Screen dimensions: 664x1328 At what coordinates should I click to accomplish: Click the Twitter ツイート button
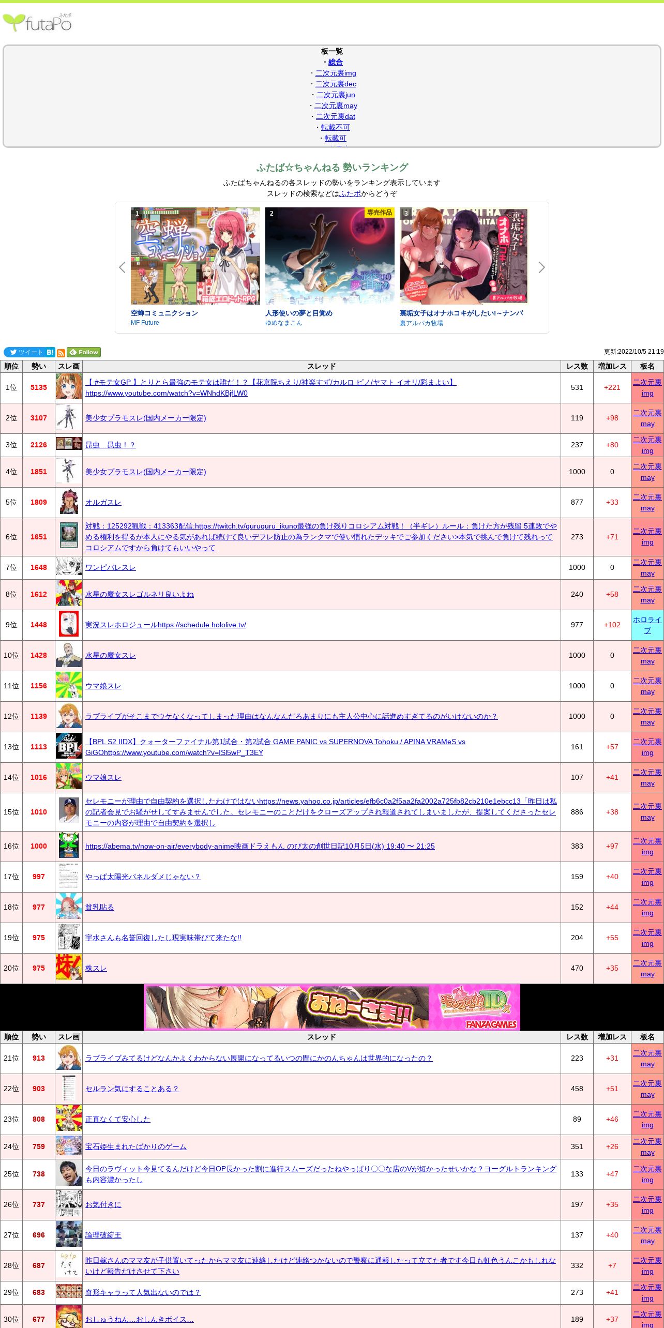[24, 352]
